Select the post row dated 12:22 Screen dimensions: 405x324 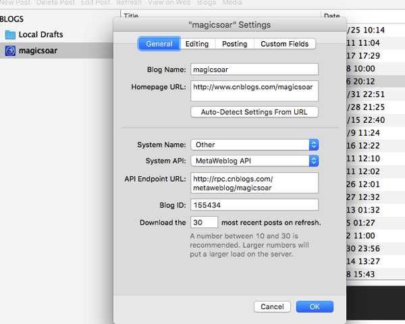click(375, 146)
